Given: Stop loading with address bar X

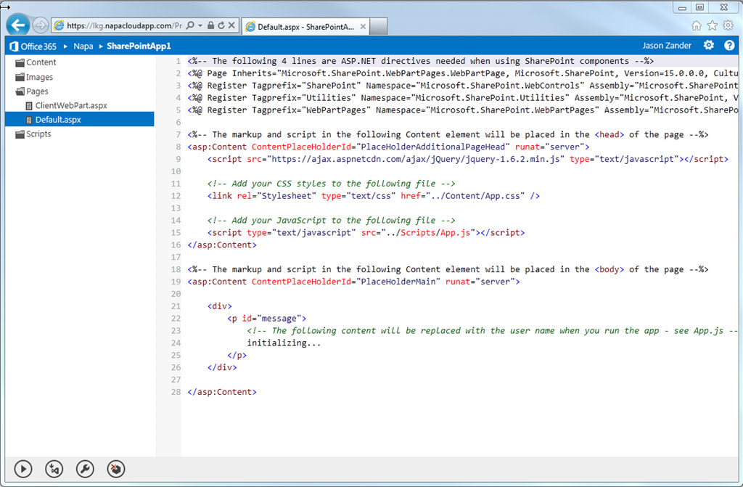Looking at the screenshot, I should (x=231, y=25).
